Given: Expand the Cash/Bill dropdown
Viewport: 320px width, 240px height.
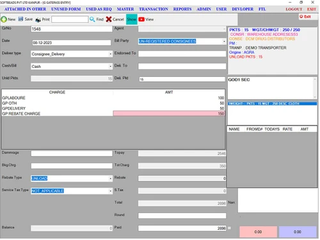Looking at the screenshot, I should [x=110, y=67].
